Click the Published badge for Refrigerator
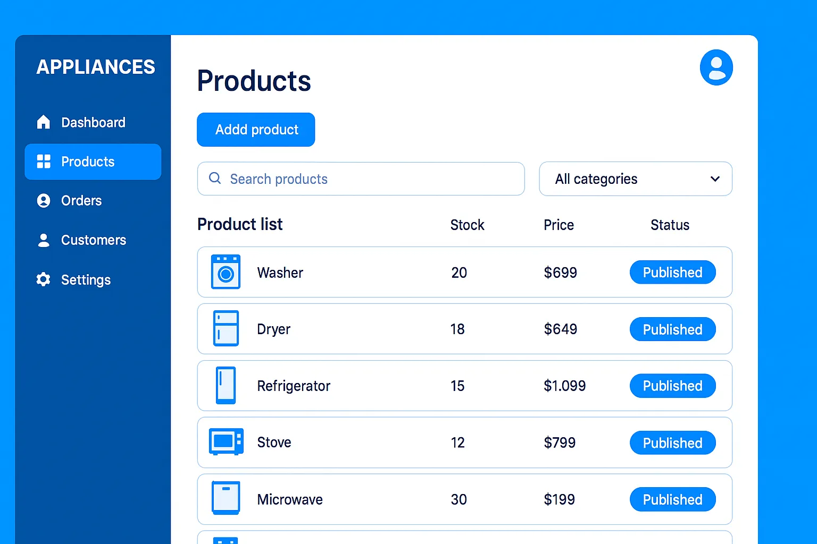817x544 pixels. click(672, 386)
